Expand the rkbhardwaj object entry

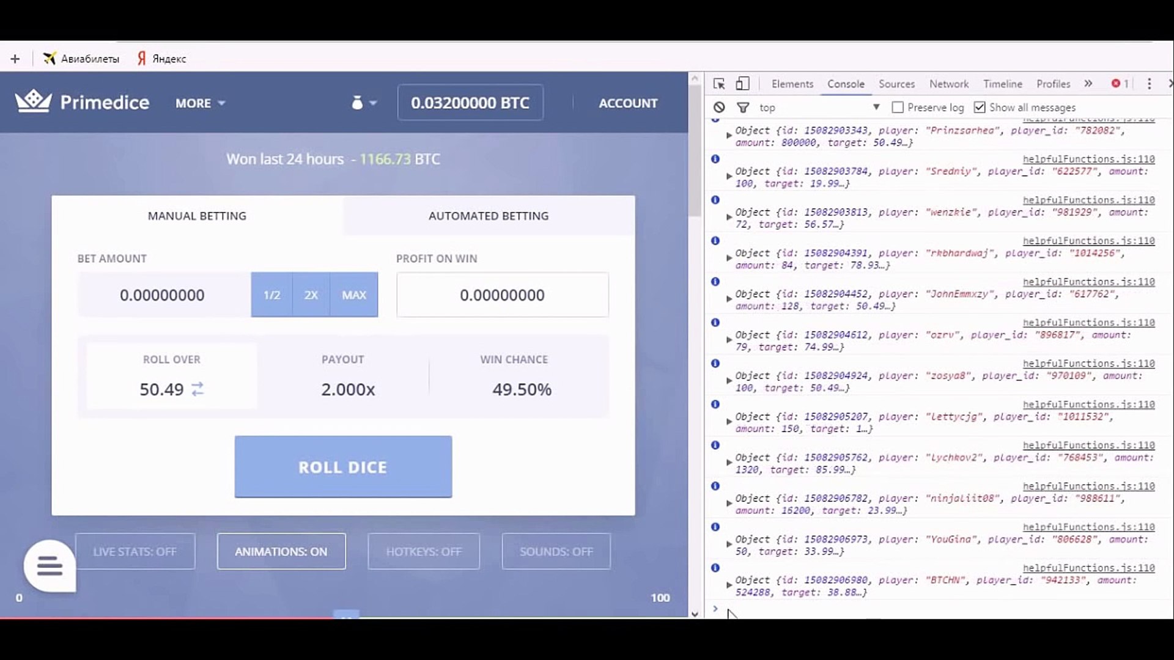pos(729,258)
